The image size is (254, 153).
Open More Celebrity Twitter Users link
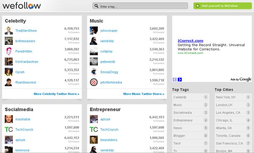(56, 94)
